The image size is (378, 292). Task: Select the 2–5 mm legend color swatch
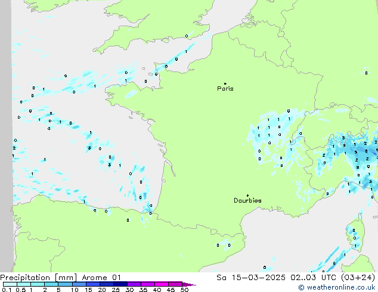[x=51, y=284]
